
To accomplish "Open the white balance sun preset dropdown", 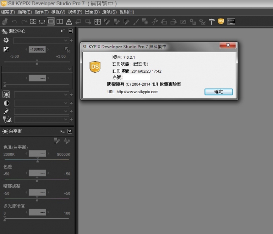I will click(41, 95).
